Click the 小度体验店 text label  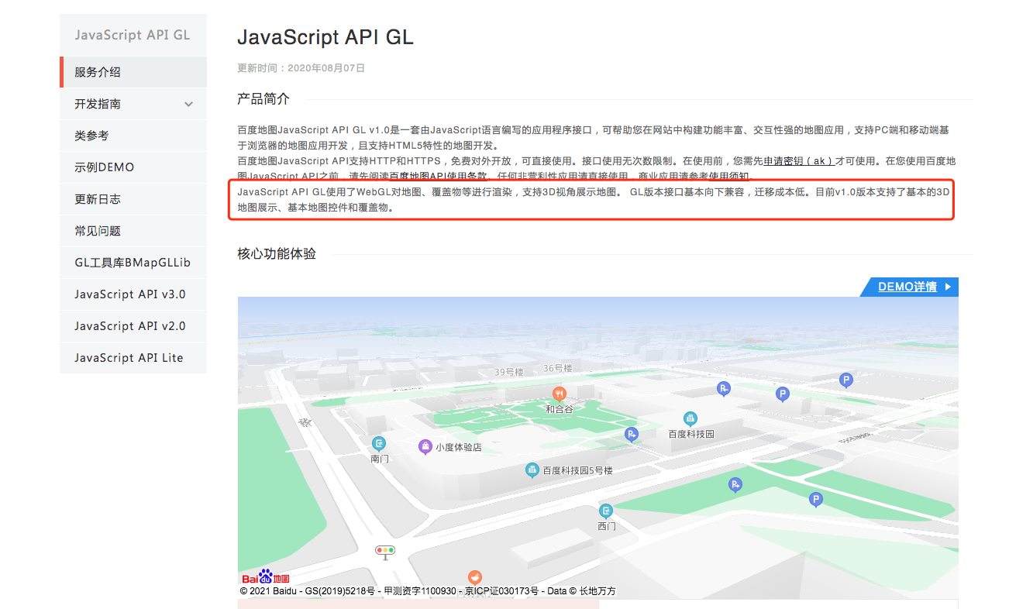pos(459,447)
